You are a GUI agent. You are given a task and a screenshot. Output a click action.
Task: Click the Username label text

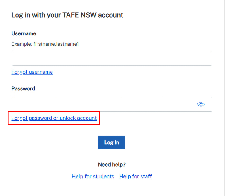pos(24,33)
